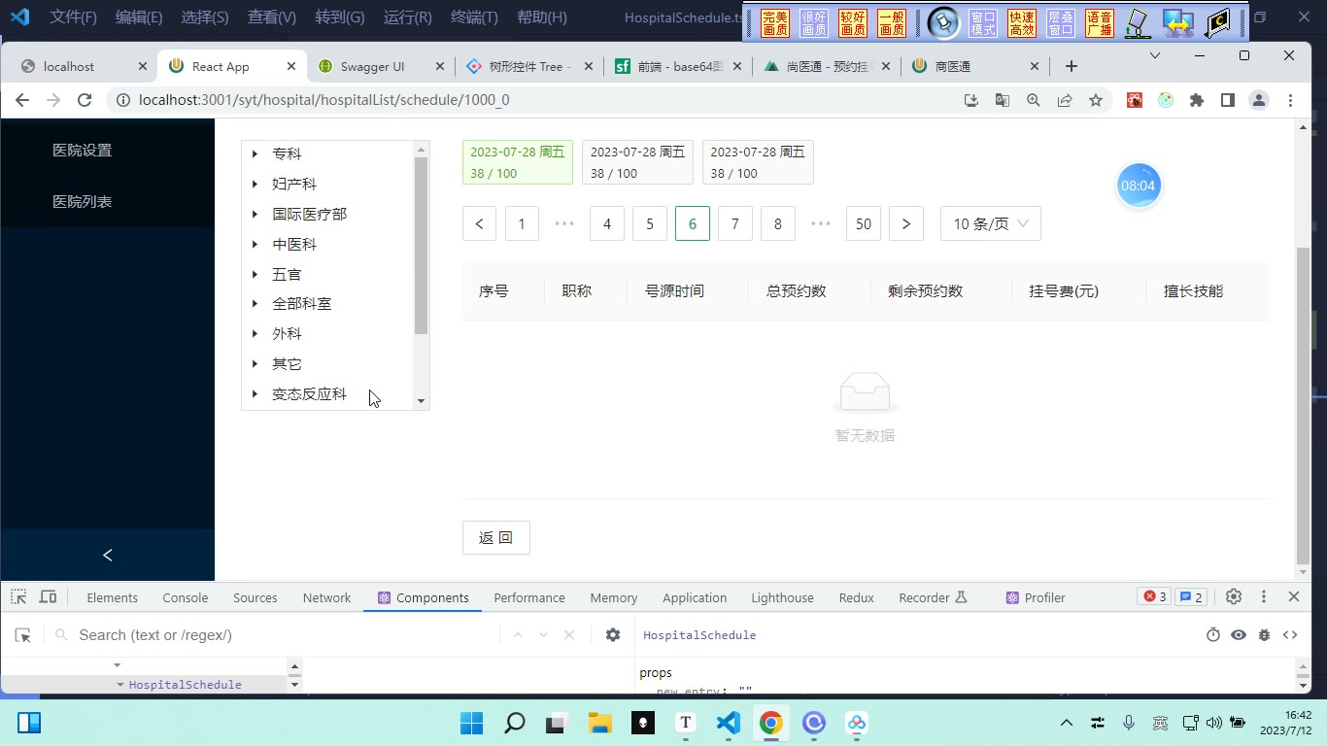Reload the current browser page
The width and height of the screenshot is (1327, 746).
85,100
